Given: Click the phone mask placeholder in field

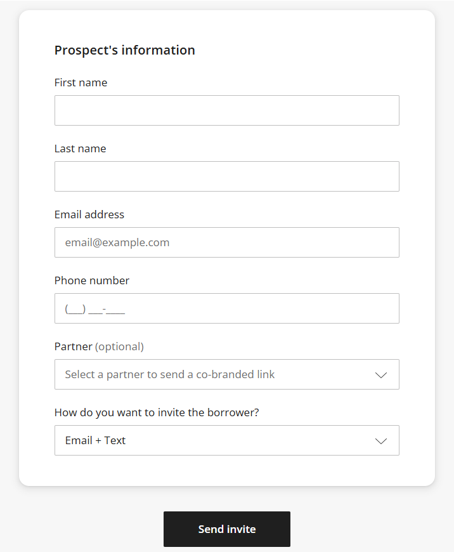Looking at the screenshot, I should coord(95,309).
